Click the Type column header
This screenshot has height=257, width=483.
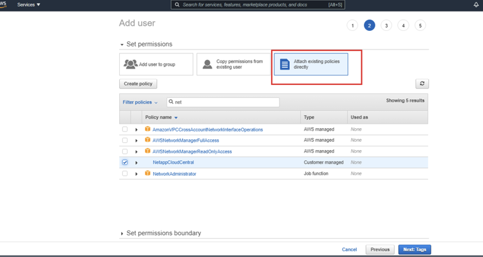tap(309, 117)
